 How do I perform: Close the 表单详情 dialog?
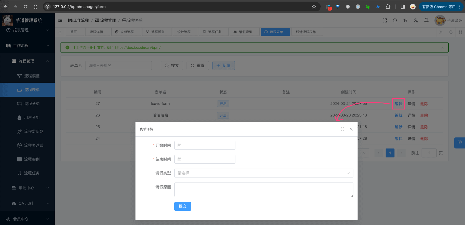coord(351,129)
